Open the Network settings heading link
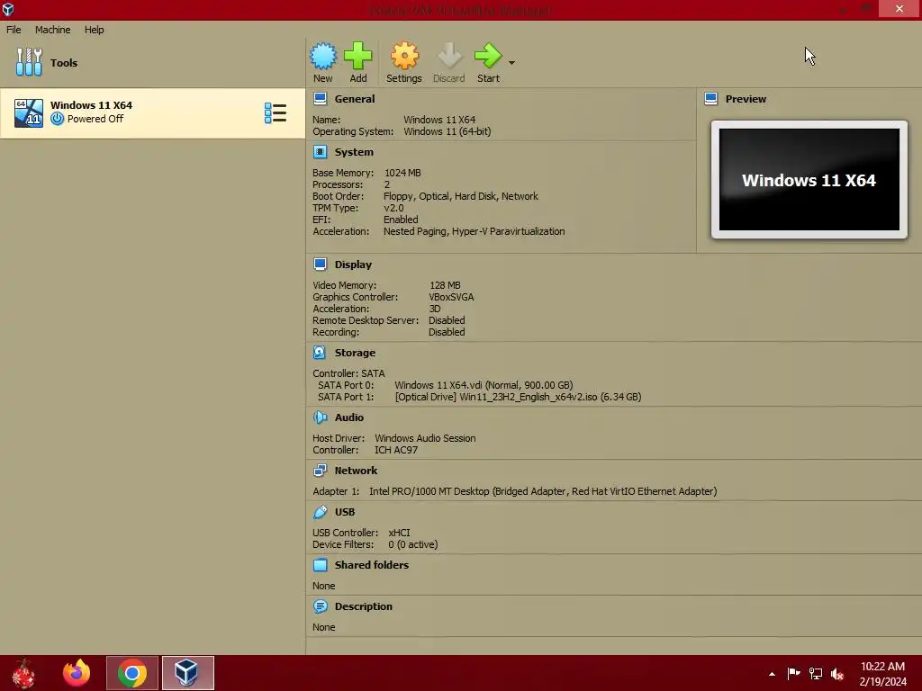The image size is (922, 691). [357, 470]
